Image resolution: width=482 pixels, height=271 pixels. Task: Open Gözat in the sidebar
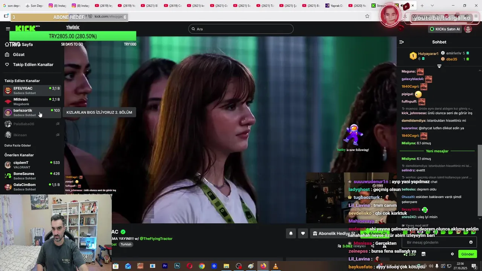click(x=19, y=55)
